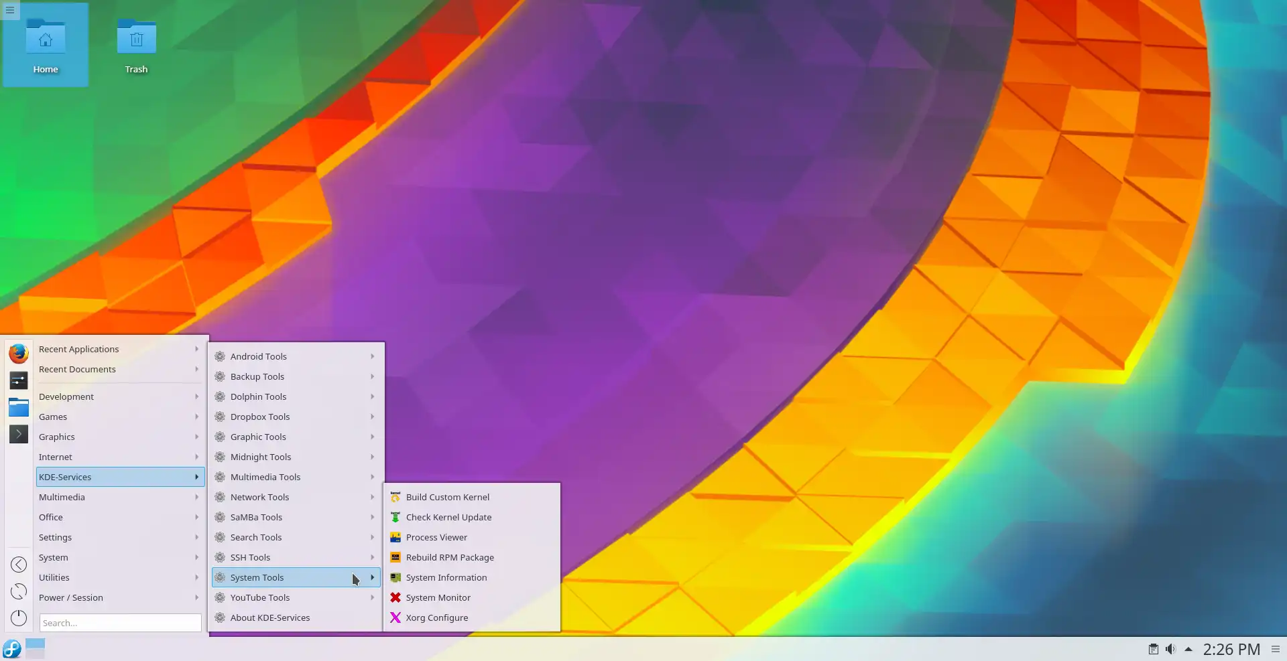This screenshot has width=1287, height=661.
Task: Click the gear icon beside Android Tools
Action: point(220,356)
